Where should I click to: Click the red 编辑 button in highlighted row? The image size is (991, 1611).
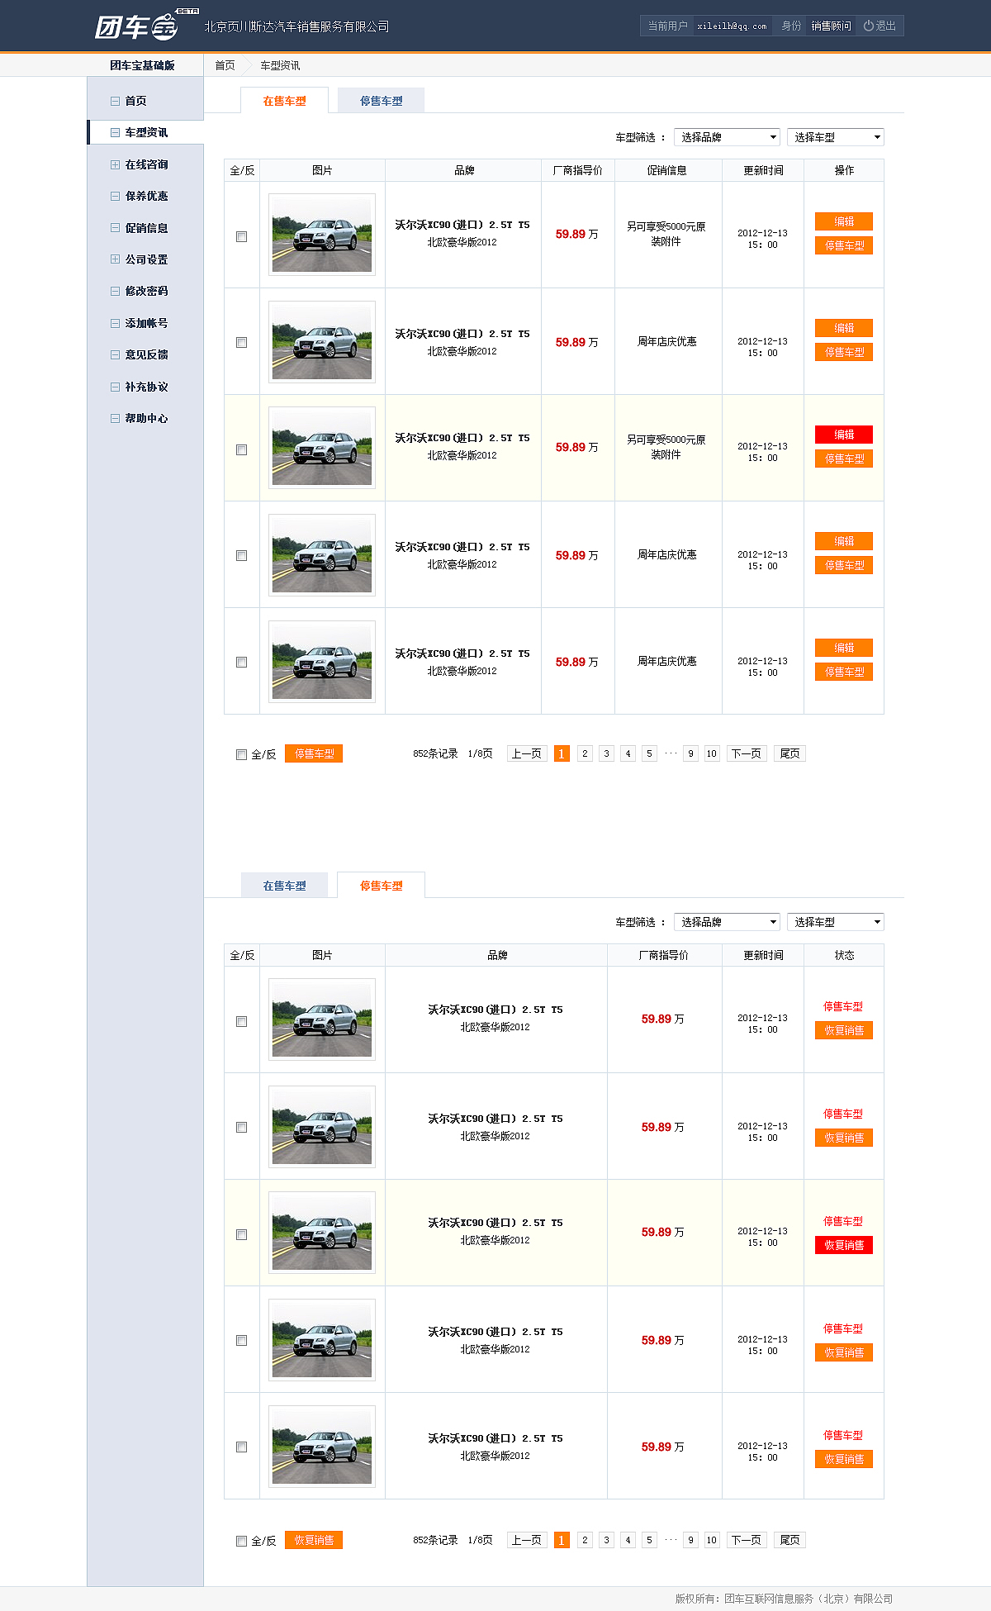(844, 435)
